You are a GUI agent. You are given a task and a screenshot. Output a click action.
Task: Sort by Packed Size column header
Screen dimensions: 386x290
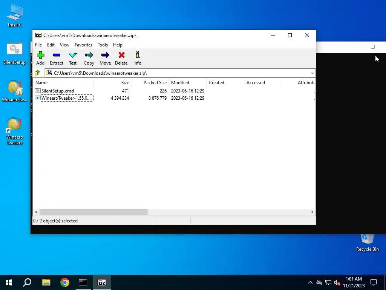[150, 83]
